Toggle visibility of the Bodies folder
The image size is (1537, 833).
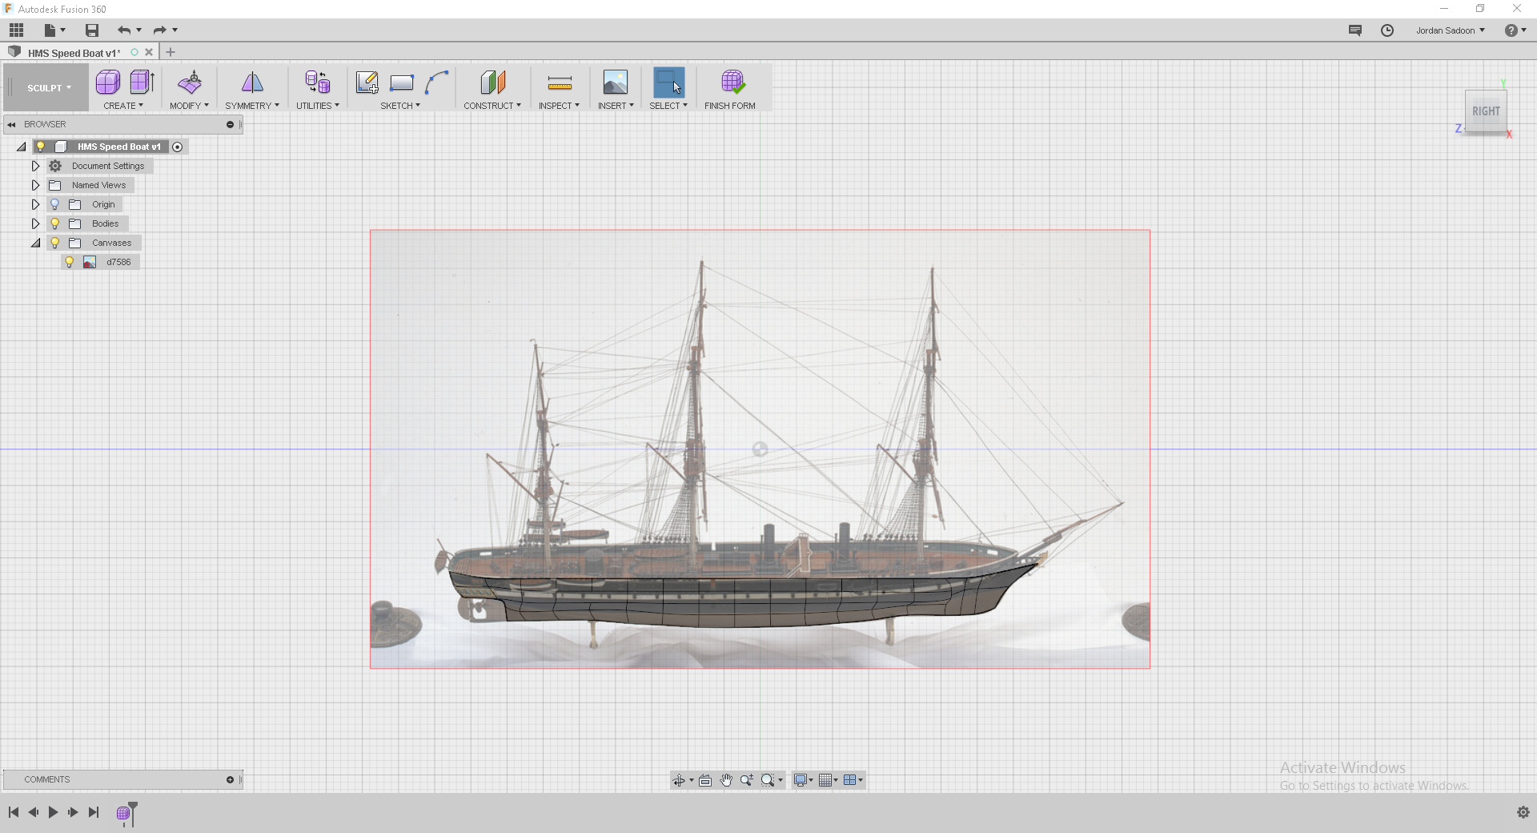[54, 223]
